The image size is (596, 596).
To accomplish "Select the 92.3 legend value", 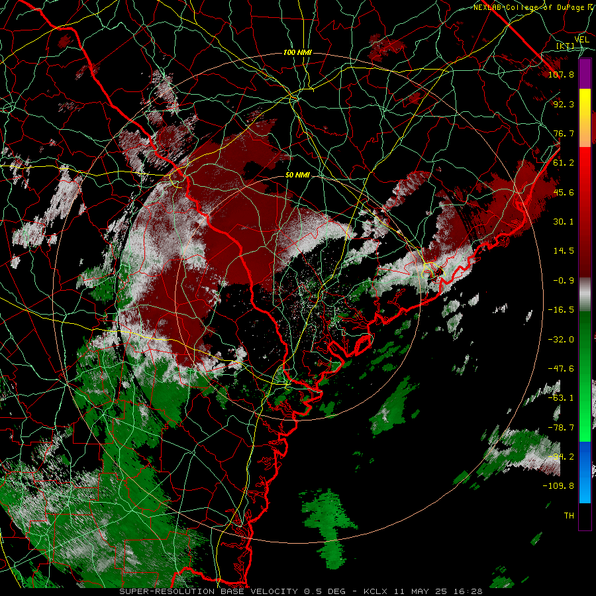I will click(x=564, y=104).
